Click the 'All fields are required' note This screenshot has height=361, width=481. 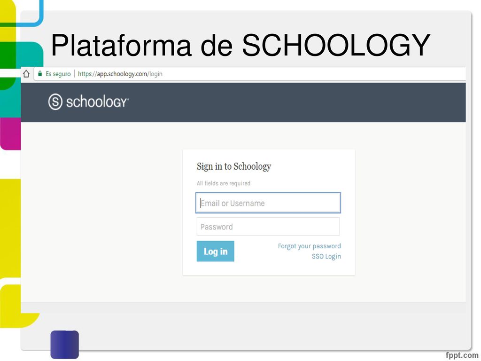pos(224,183)
